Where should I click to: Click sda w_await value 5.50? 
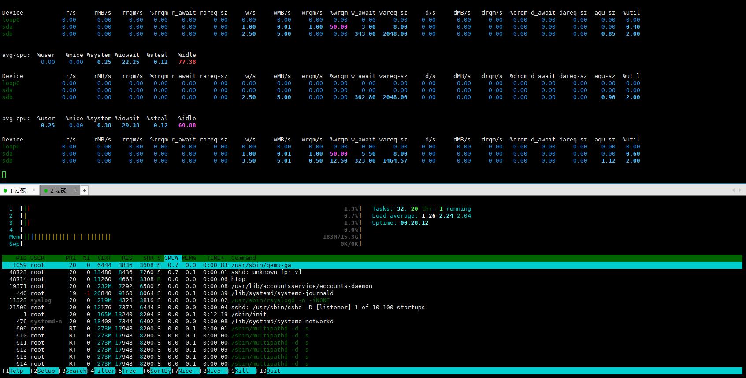coord(369,154)
